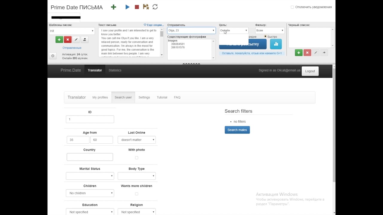Start mailing with the blue play icon
The image size is (383, 215).
[x=127, y=7]
